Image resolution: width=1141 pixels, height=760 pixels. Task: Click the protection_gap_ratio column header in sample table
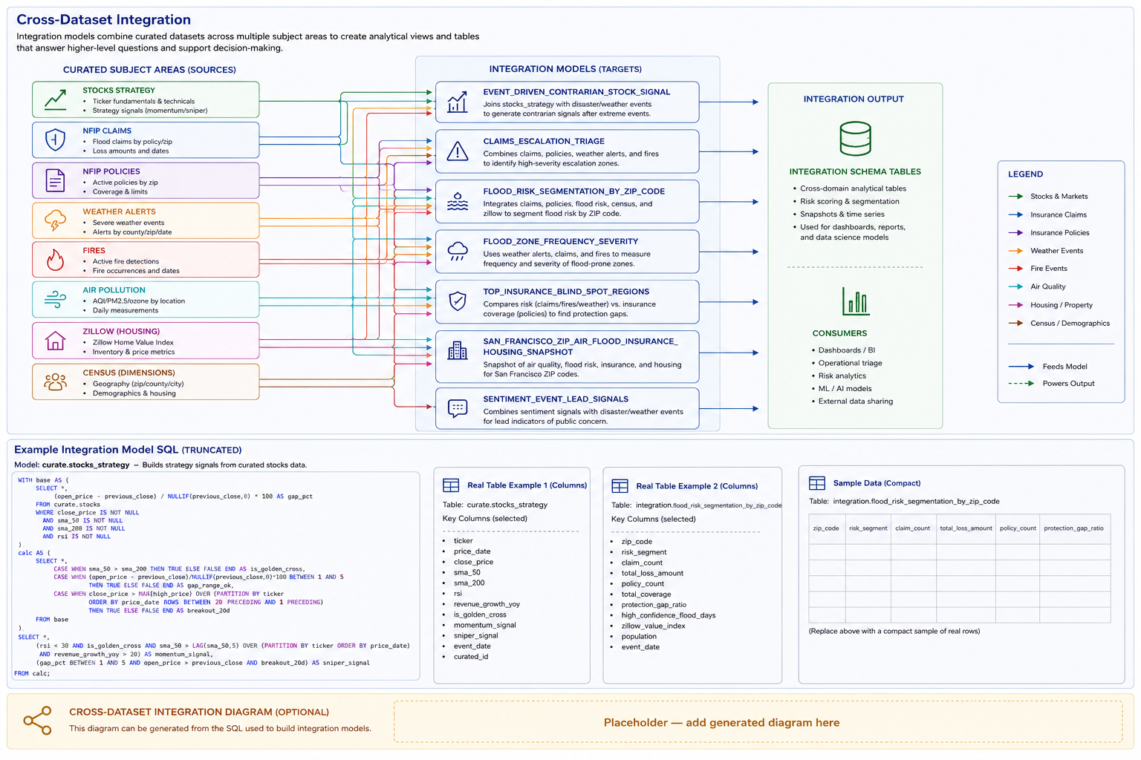click(1073, 528)
